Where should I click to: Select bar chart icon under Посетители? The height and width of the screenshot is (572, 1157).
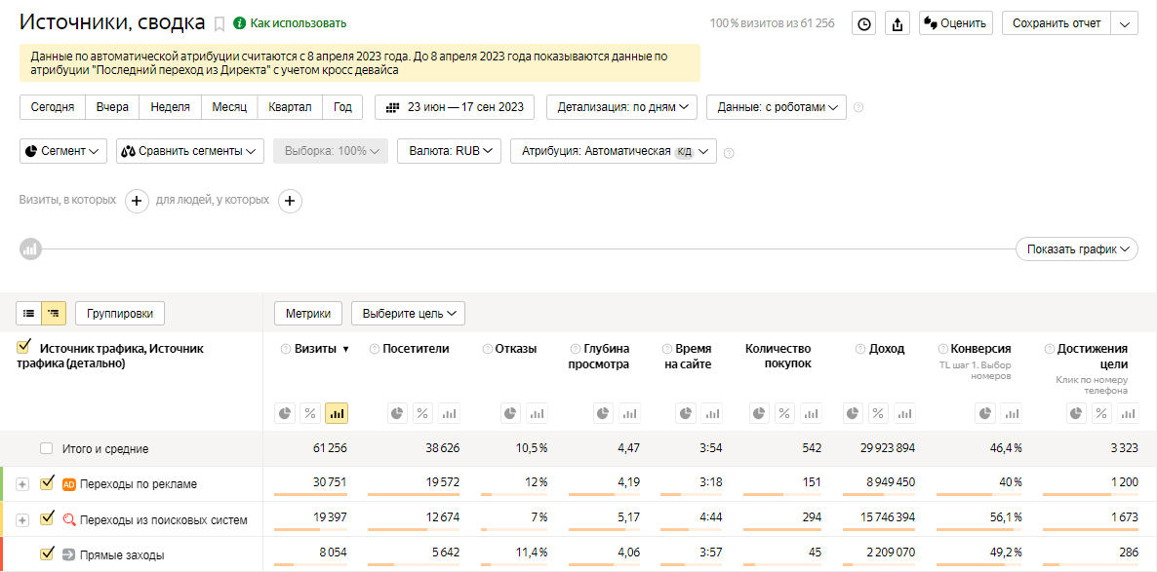[448, 413]
